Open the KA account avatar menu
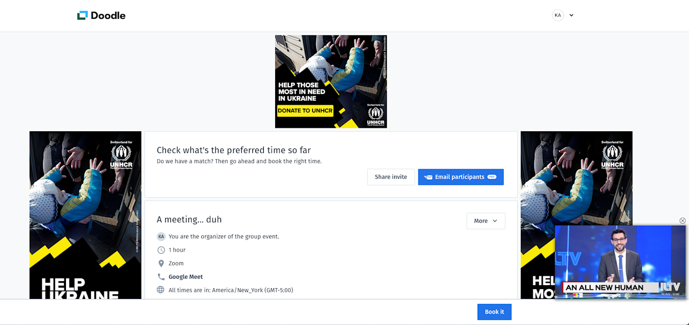Viewport: 689px width, 325px height. 558,15
